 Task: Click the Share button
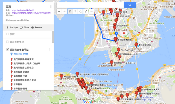click(25, 27)
